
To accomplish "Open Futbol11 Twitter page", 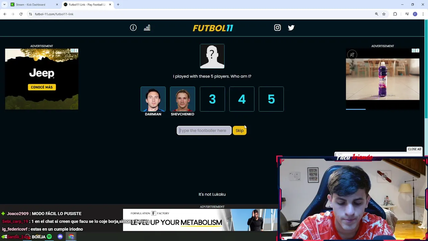I will 291,28.
